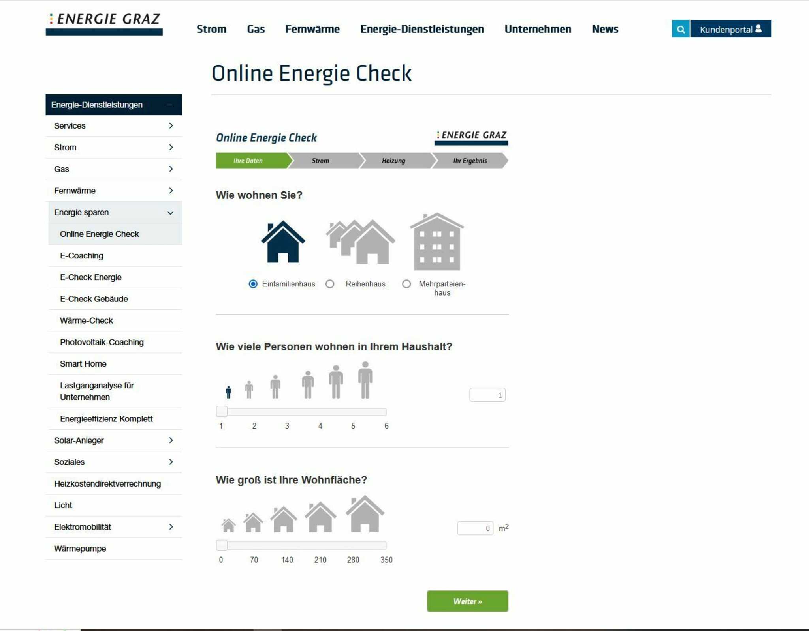Focus the Wohnfläche m² input field

pyautogui.click(x=475, y=528)
